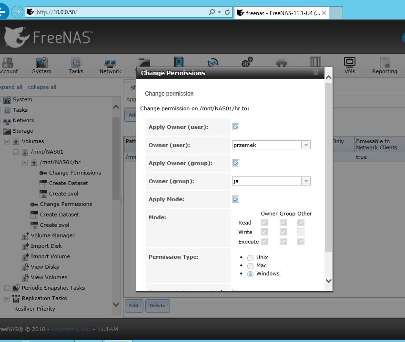Screen dimensions: 405x342
Task: Open the Tasks toolbar icon
Action: (76, 66)
